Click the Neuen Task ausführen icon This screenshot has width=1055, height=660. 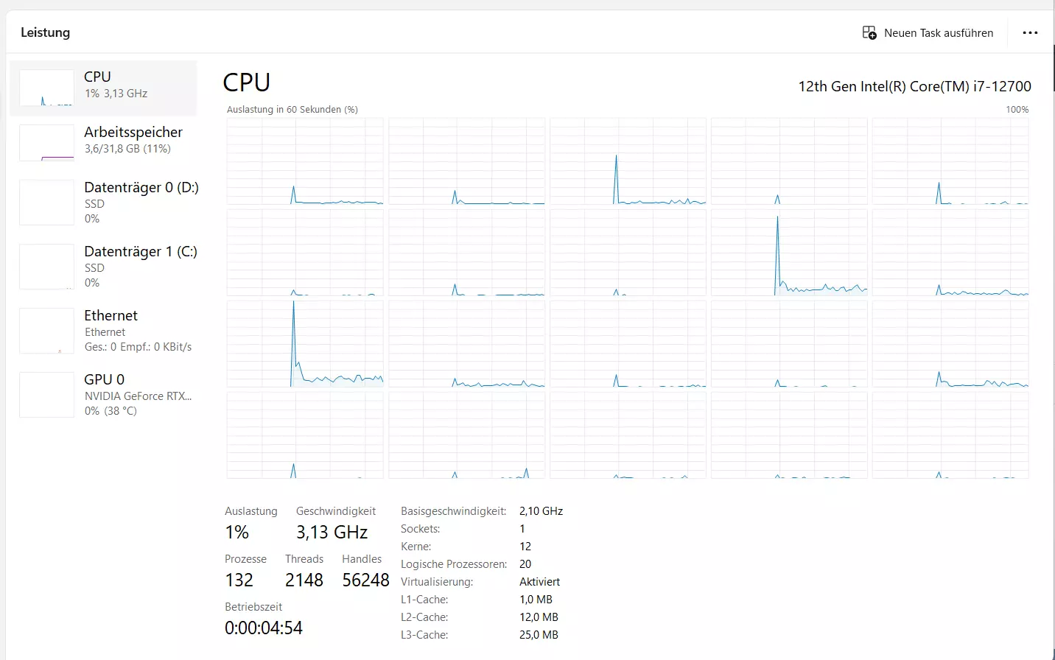click(869, 32)
